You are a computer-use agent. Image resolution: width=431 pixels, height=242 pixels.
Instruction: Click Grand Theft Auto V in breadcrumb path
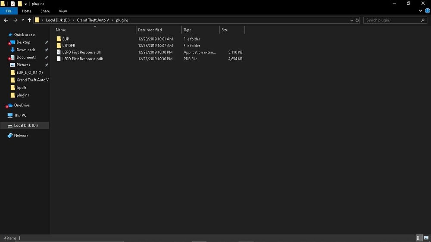coord(93,20)
